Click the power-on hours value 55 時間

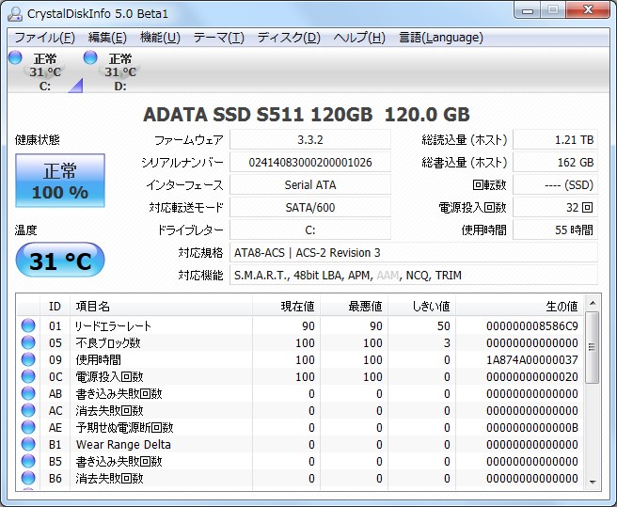(555, 230)
